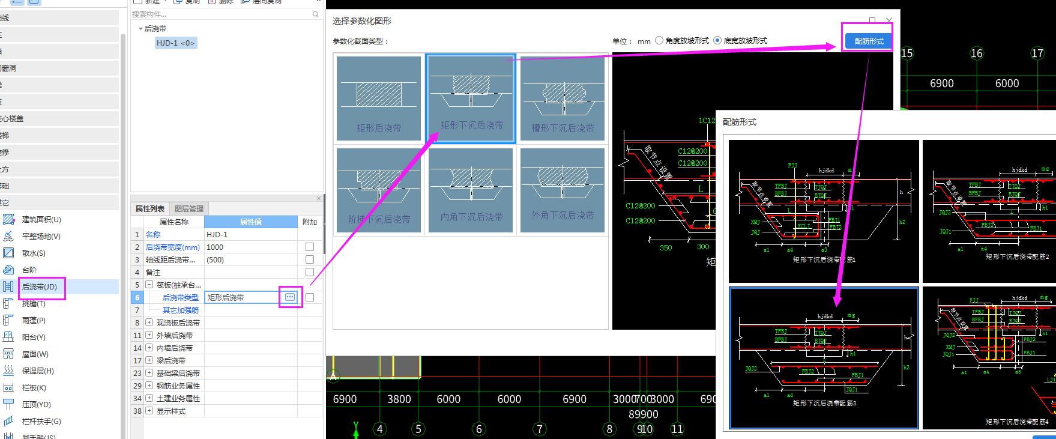
Task: Click the 备注 property row name
Action: 153,272
